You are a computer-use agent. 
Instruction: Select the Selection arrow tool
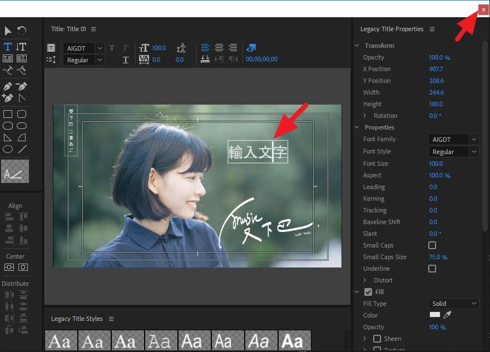coord(8,31)
